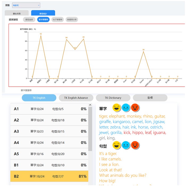Switch to the 學生名冊 tab
The height and width of the screenshot is (186, 186).
16,13
